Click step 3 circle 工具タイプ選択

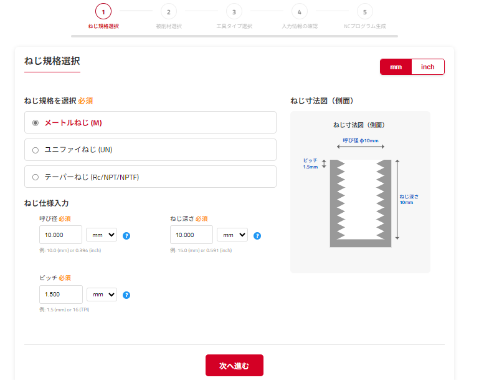point(234,11)
